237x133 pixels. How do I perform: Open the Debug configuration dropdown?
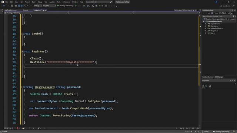(x=38, y=6)
